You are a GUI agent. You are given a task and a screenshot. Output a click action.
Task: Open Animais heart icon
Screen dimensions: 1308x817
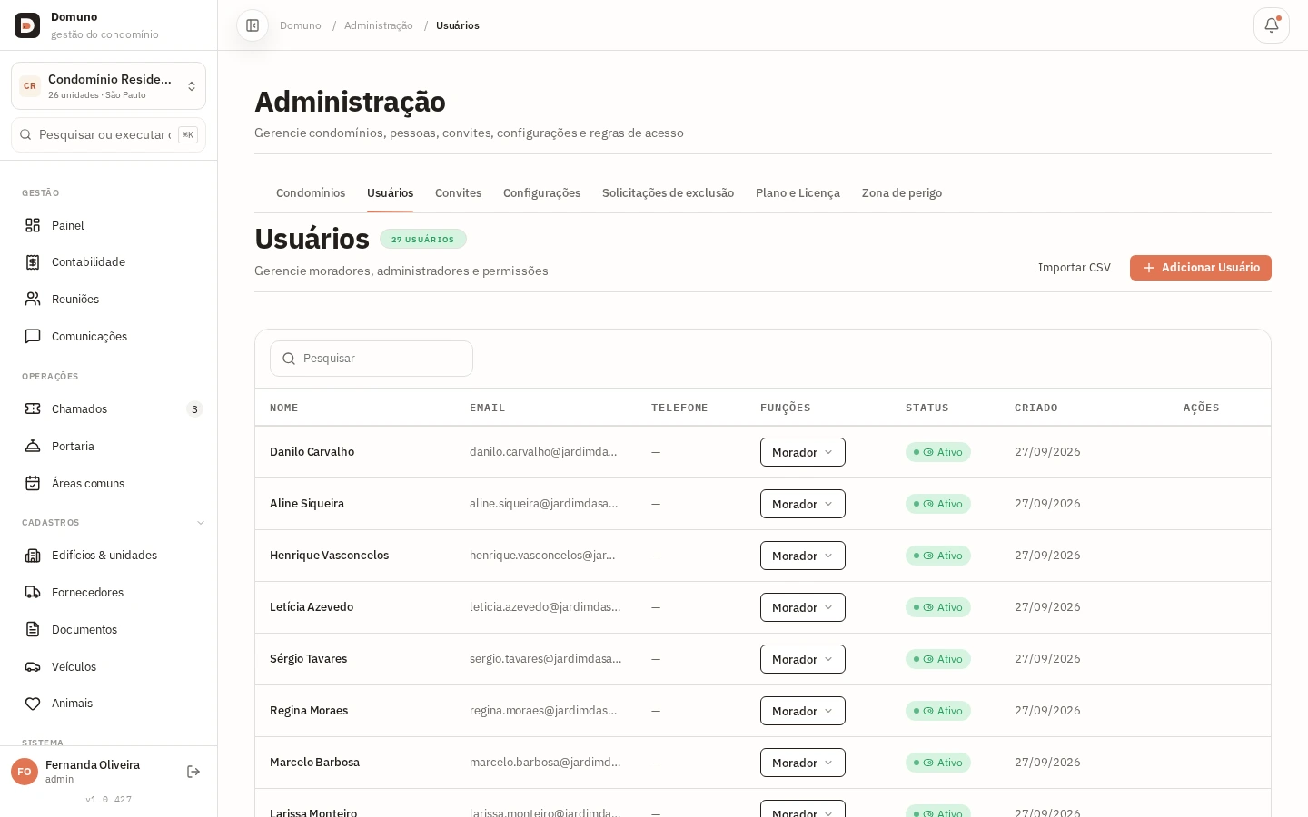point(33,704)
